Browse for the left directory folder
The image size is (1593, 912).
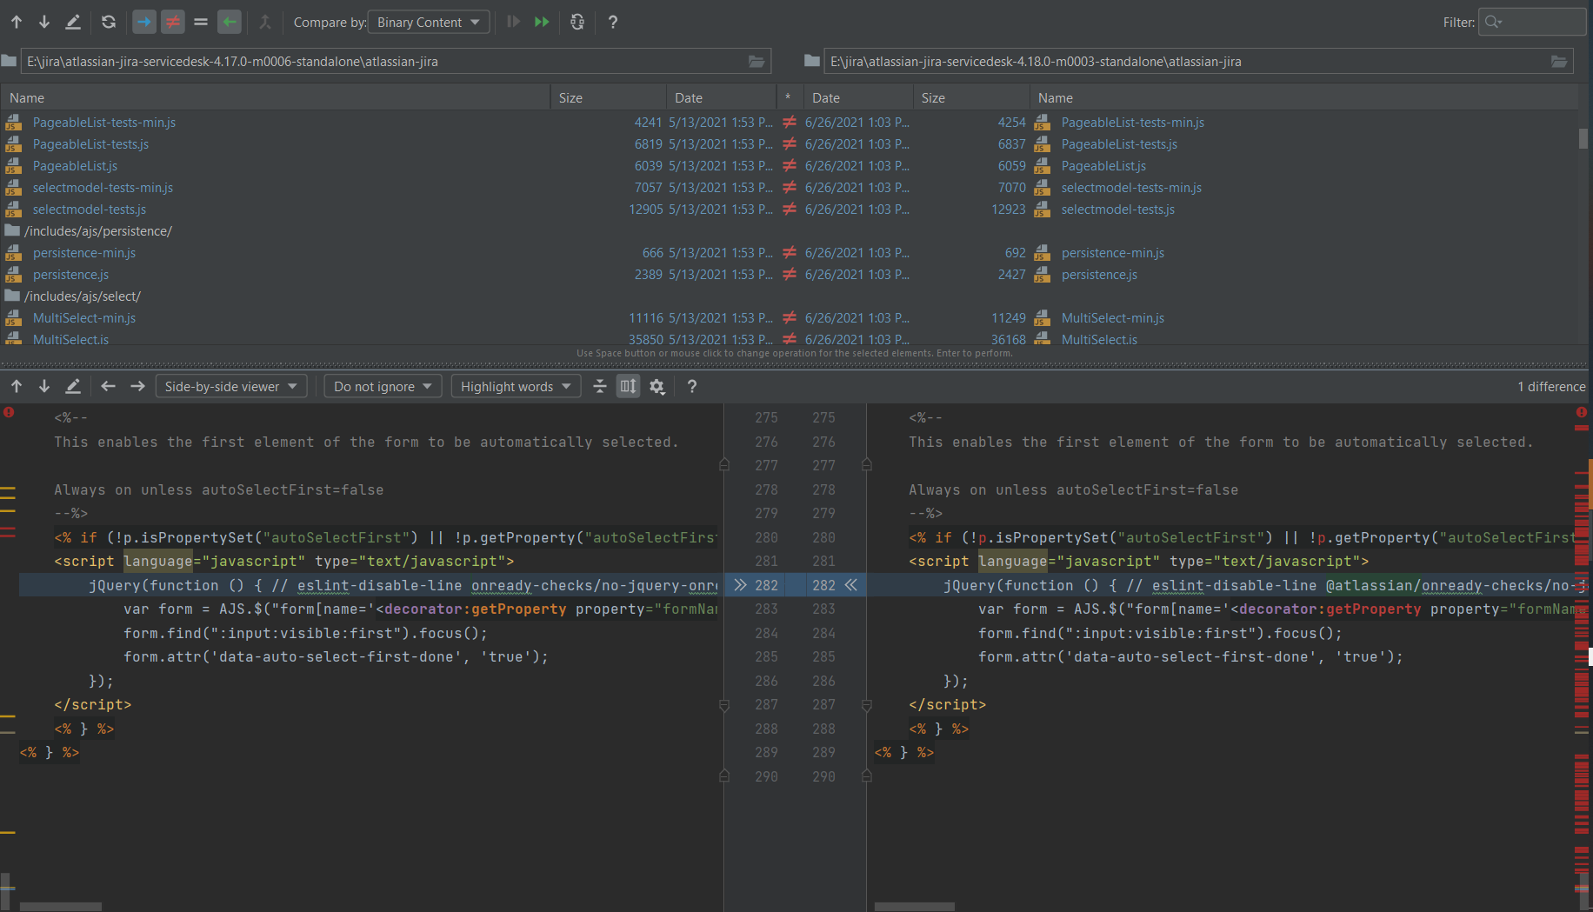tap(757, 61)
